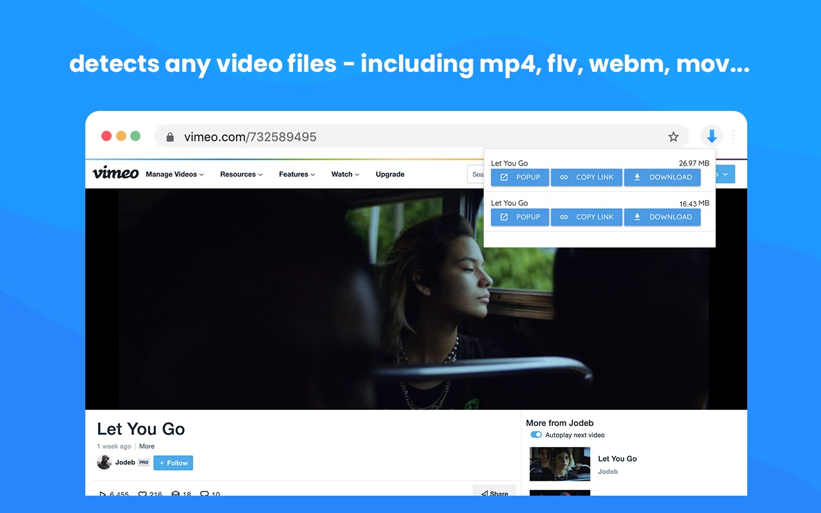
Task: Bookmark page with the star icon
Action: (x=673, y=137)
